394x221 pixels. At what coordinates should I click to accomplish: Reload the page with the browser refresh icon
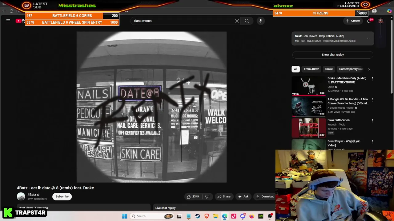11,11
